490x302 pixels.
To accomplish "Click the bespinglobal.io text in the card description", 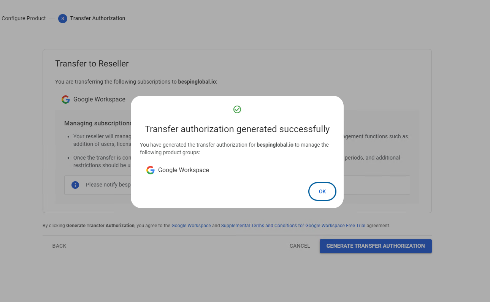I will pyautogui.click(x=197, y=82).
